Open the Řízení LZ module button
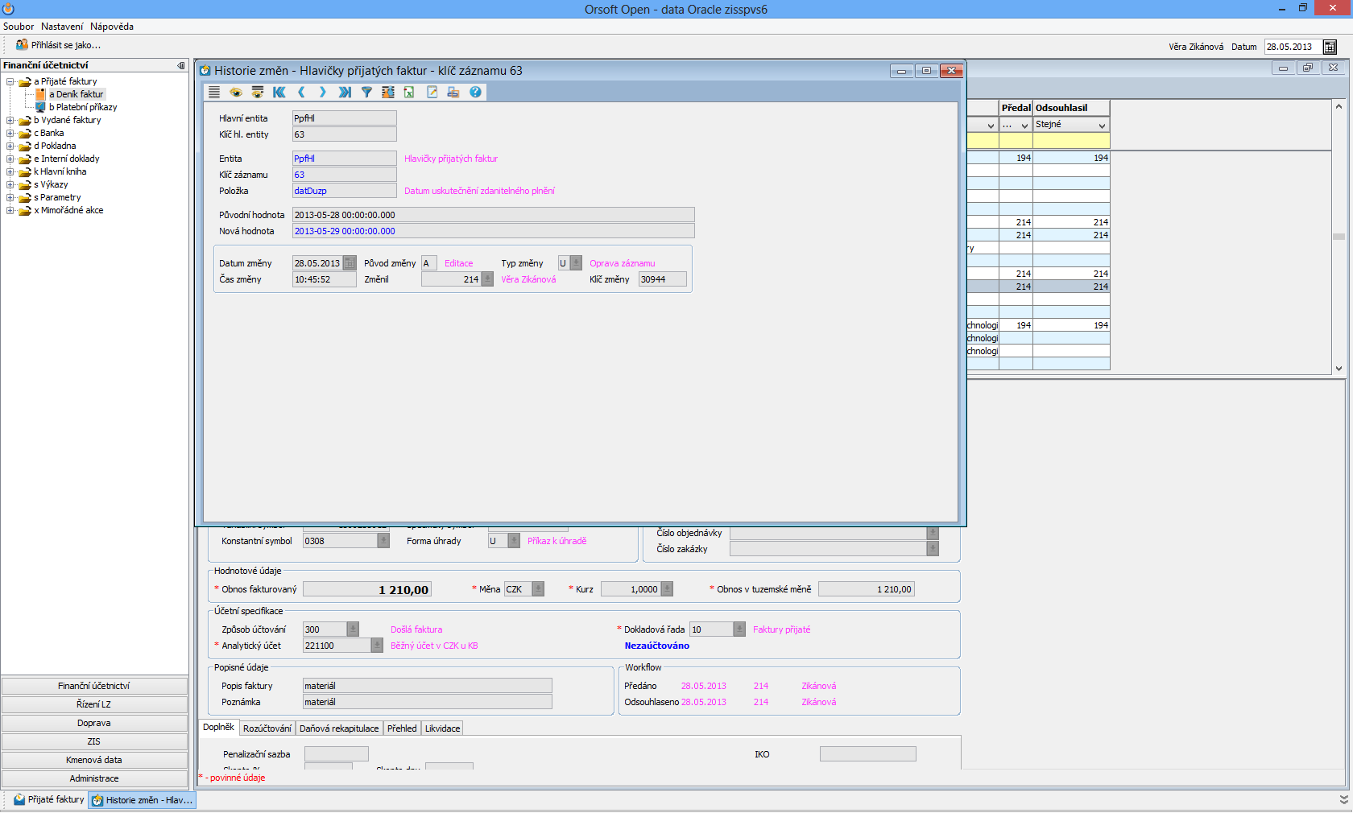The width and height of the screenshot is (1353, 813). (94, 704)
